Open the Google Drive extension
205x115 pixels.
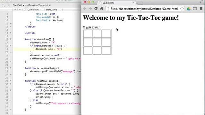(189, 9)
